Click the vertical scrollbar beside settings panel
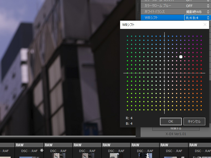The image size is (211, 158). pyautogui.click(x=138, y=7)
